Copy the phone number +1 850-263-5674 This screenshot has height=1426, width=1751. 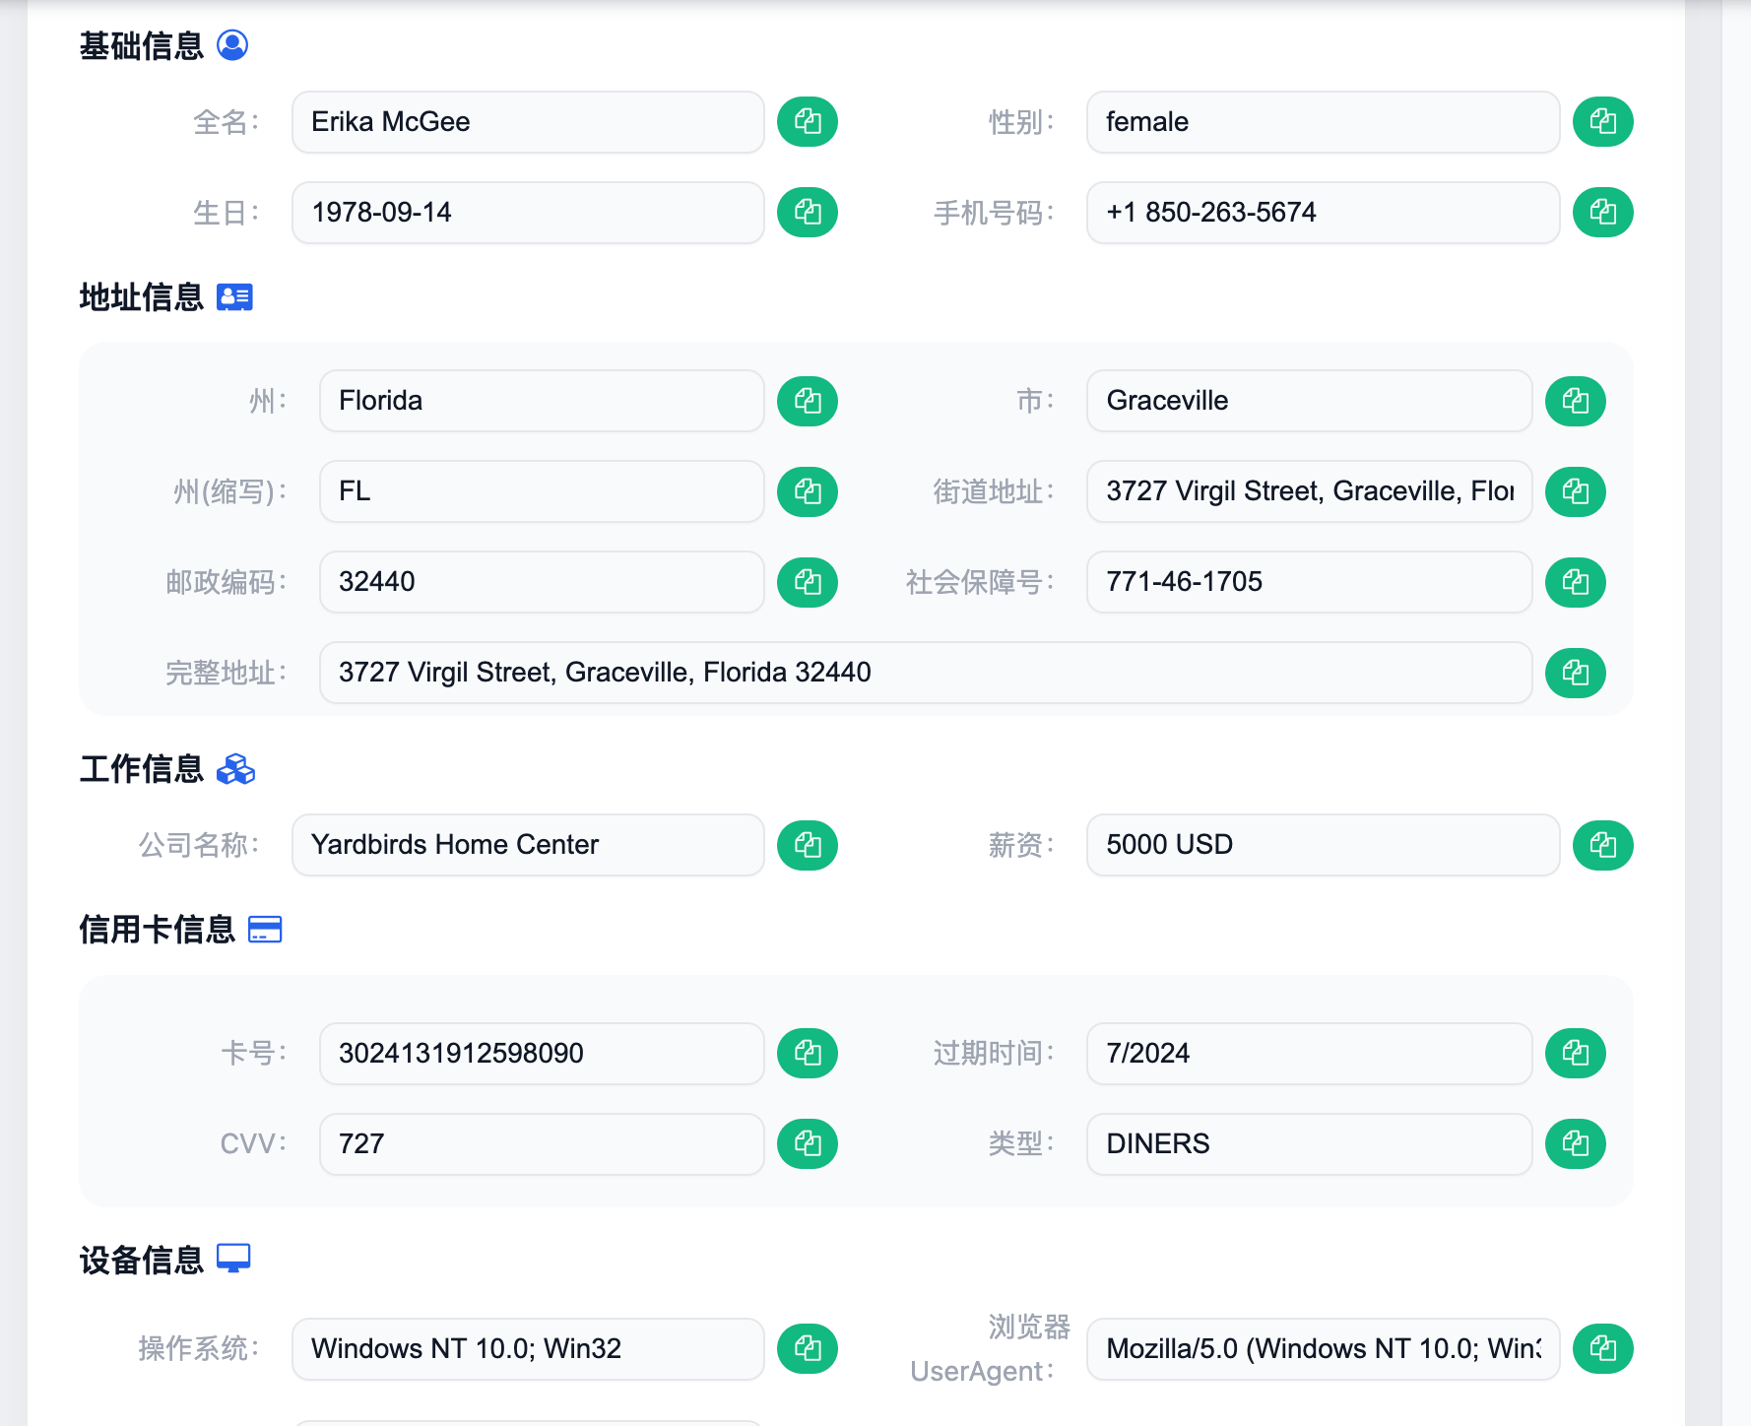[x=1603, y=213]
